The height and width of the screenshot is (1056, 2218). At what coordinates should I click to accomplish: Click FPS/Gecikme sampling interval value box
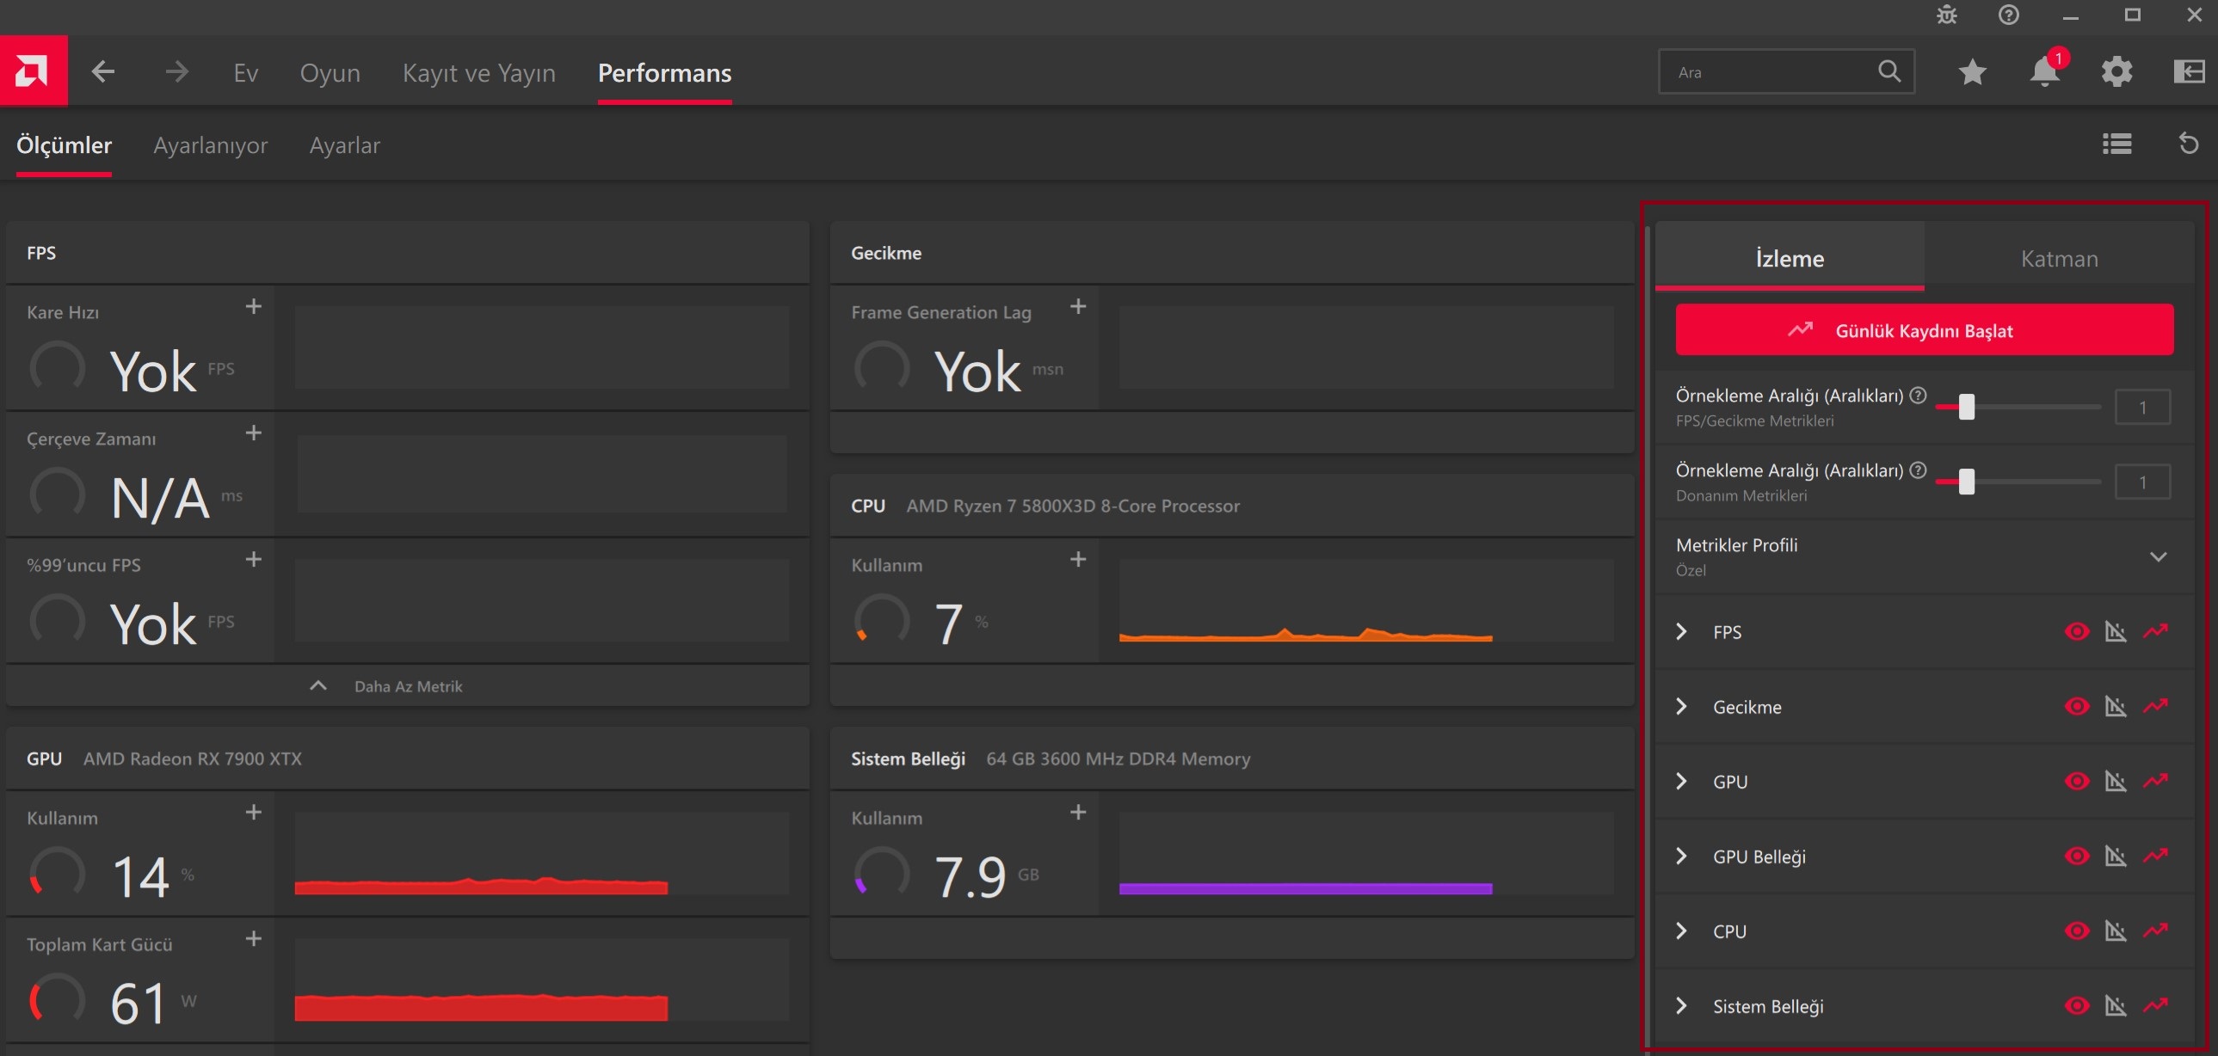[x=2142, y=407]
